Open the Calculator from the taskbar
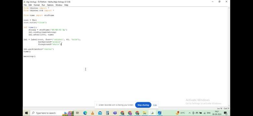Screen dimensions: 253x116 pyautogui.click(x=107, y=113)
